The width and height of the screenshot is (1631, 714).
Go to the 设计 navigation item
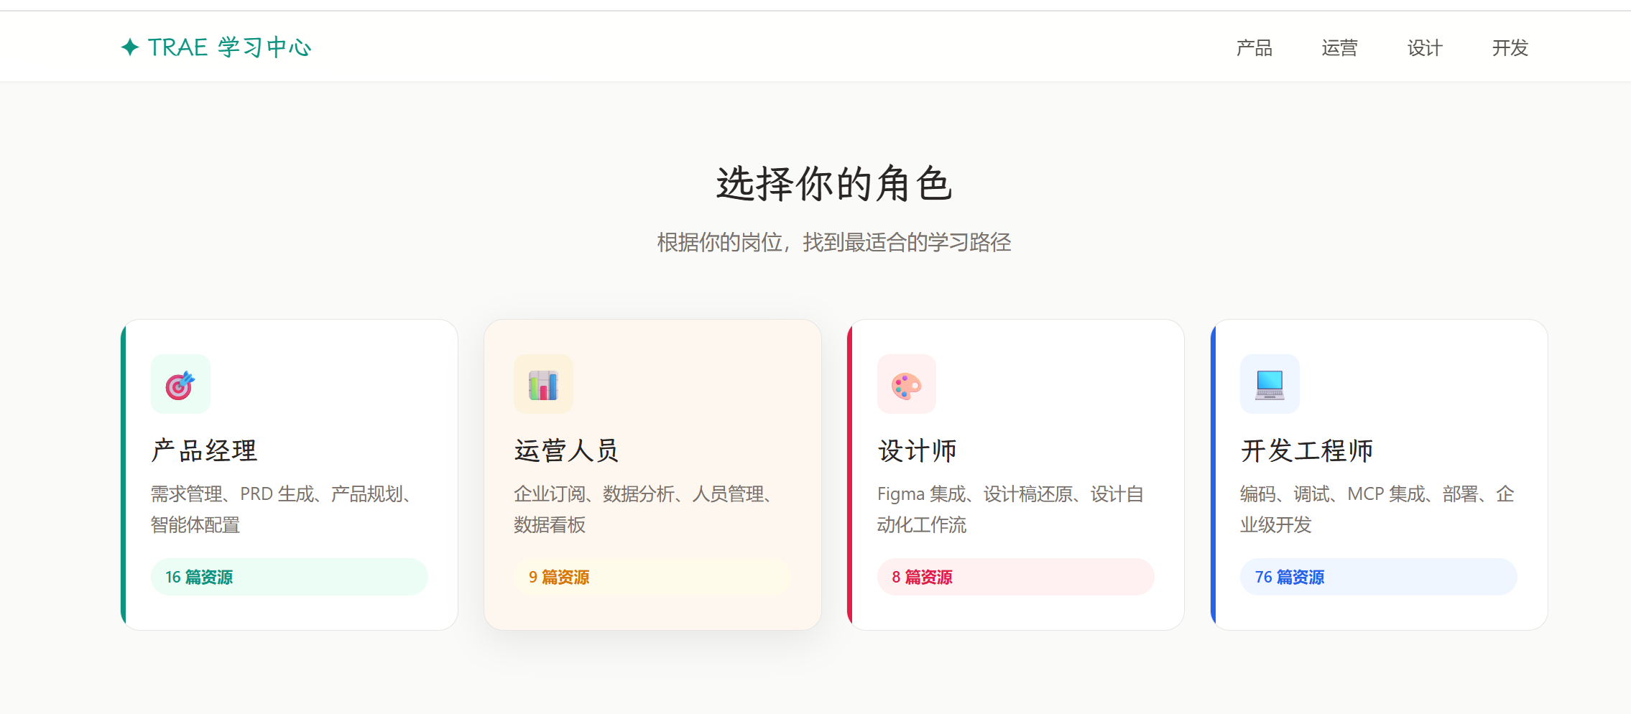point(1424,48)
